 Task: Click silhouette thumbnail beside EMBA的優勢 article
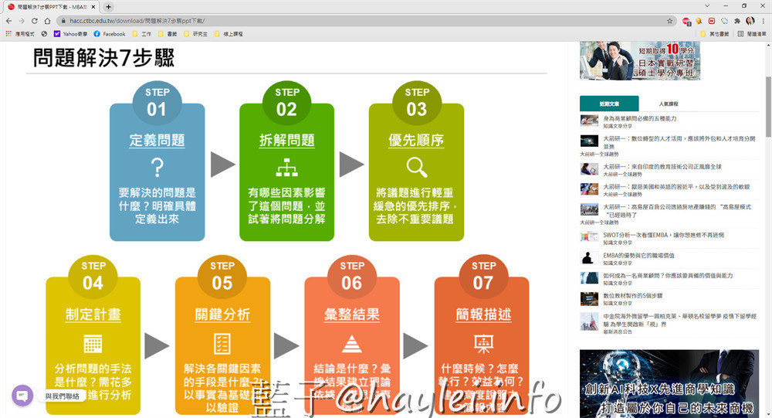tap(589, 257)
